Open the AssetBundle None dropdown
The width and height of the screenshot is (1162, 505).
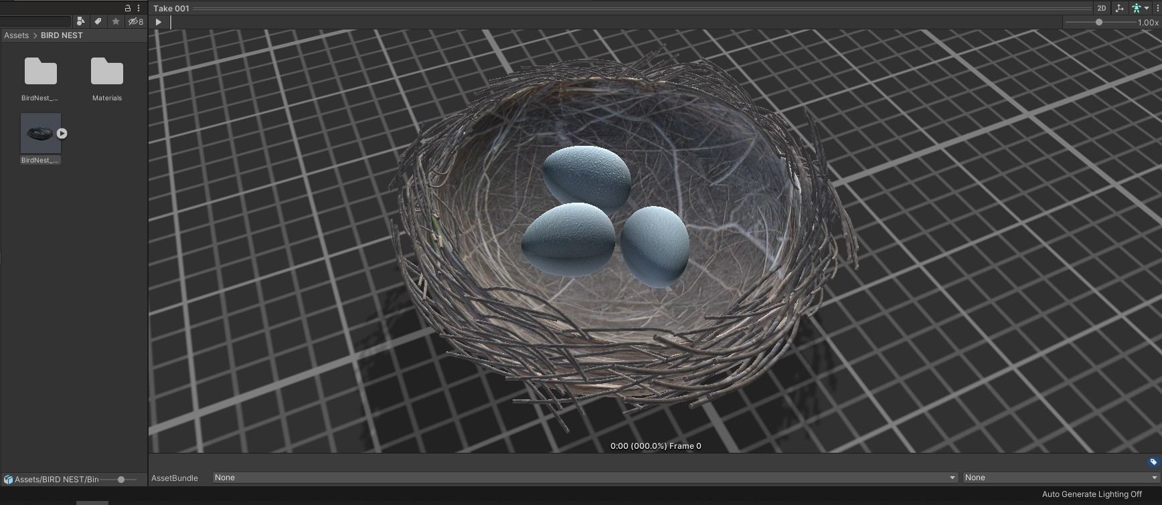click(585, 478)
